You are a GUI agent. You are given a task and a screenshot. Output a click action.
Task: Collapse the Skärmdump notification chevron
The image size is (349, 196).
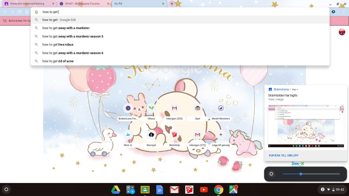point(297,90)
